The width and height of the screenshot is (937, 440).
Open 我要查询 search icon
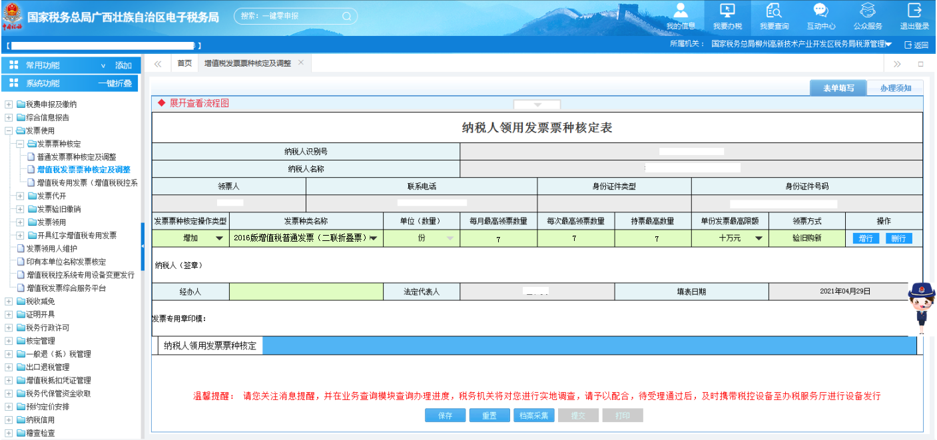(x=774, y=11)
